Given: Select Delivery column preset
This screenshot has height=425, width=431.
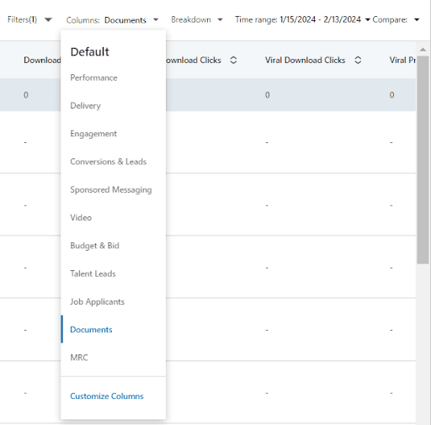Looking at the screenshot, I should (113, 106).
